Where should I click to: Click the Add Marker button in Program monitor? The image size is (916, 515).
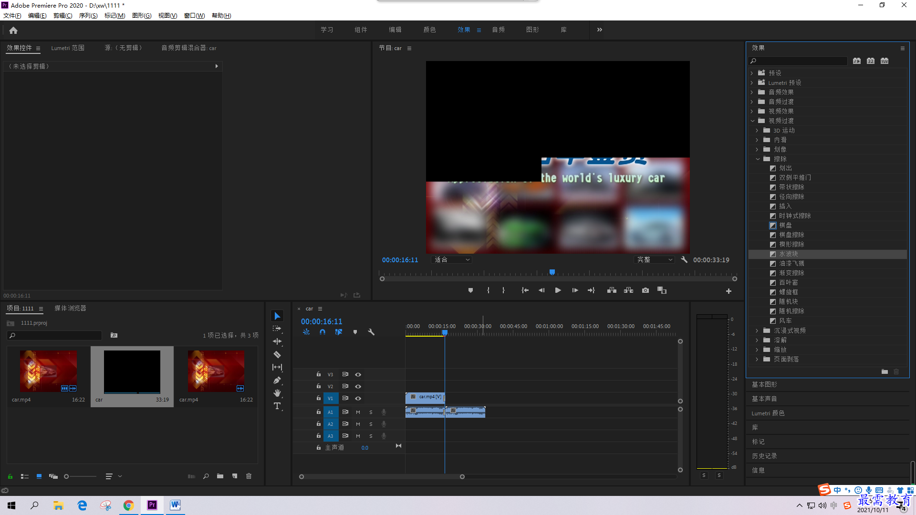click(470, 290)
